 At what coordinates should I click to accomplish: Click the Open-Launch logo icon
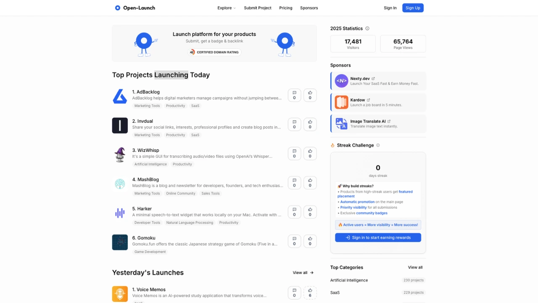click(118, 8)
